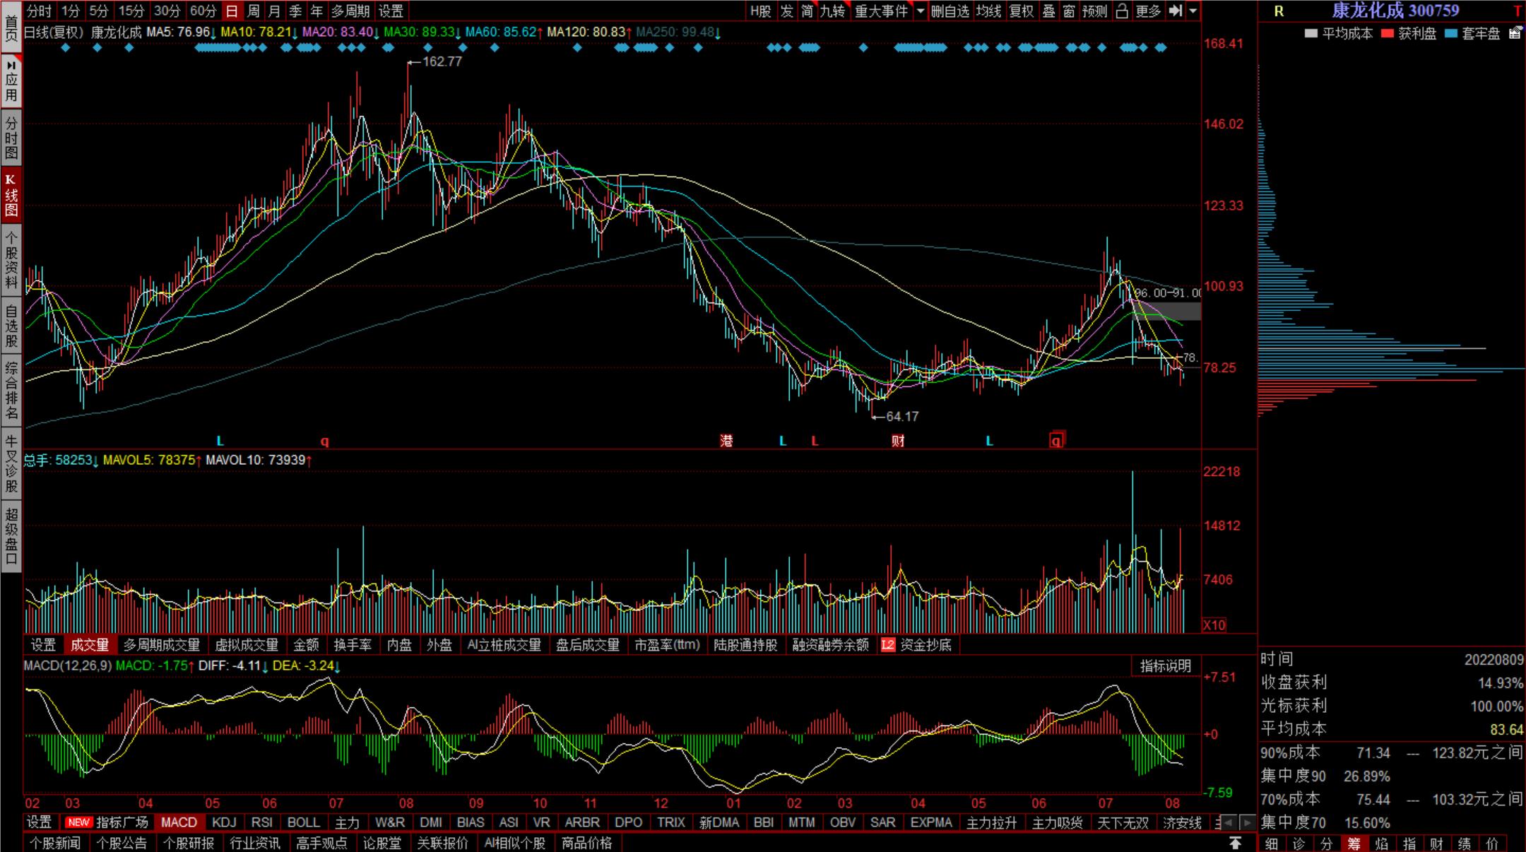Click the lock icon in top toolbar
The image size is (1526, 852).
[x=1122, y=11]
